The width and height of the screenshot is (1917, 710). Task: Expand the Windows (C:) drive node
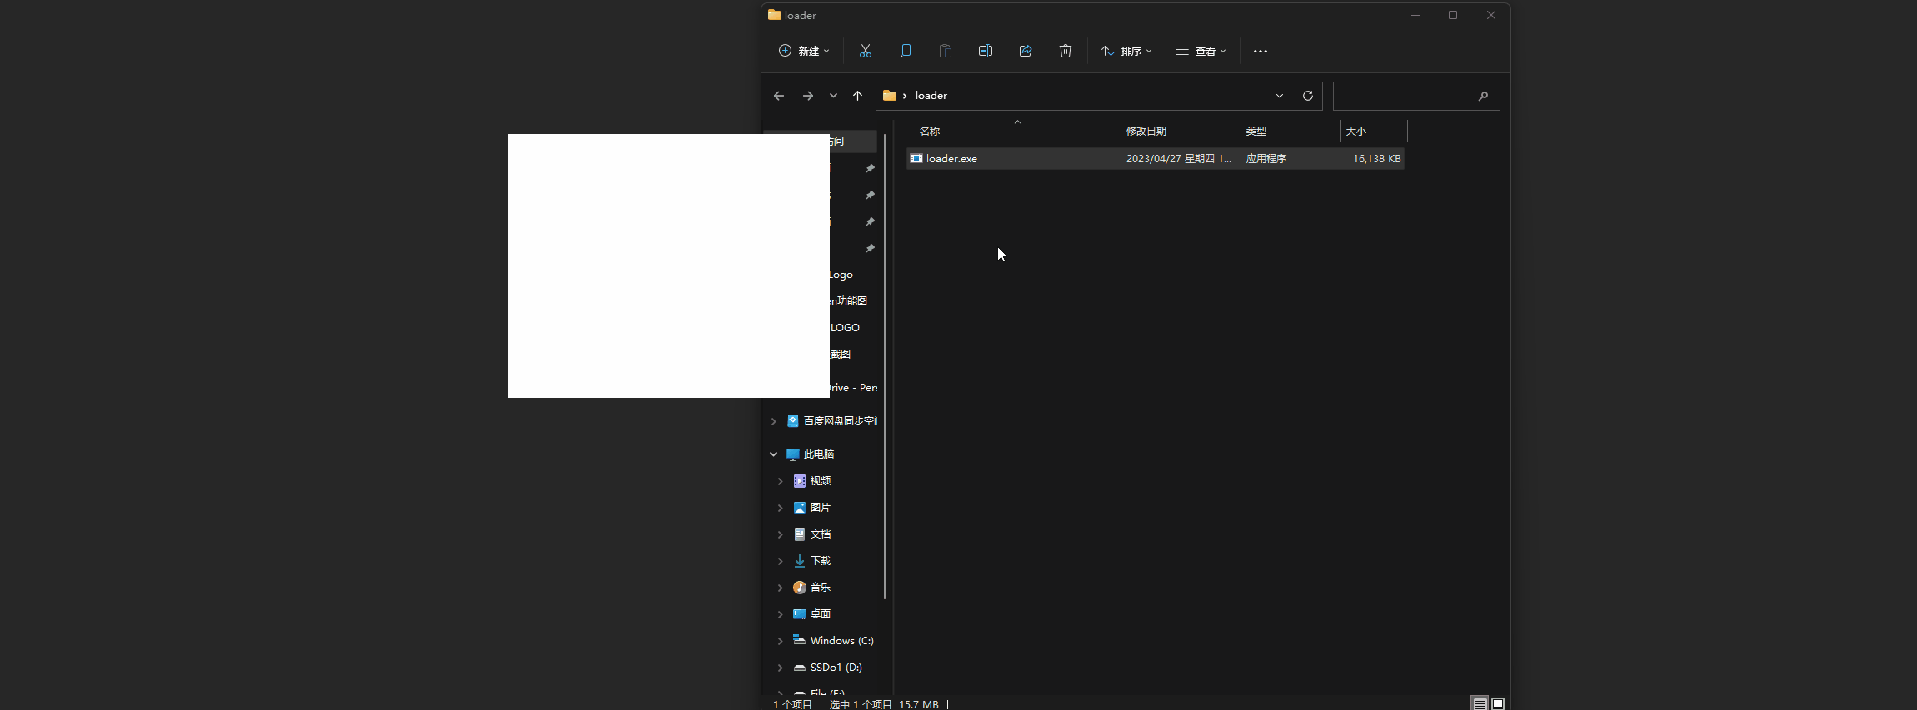click(780, 641)
